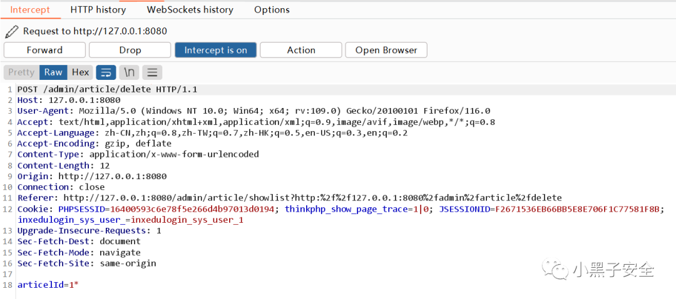Click the Connection: close line
The image size is (676, 299).
click(61, 187)
